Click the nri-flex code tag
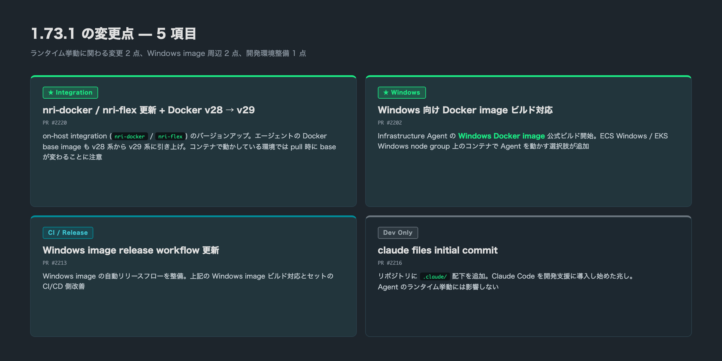The height and width of the screenshot is (361, 722). pyautogui.click(x=170, y=136)
